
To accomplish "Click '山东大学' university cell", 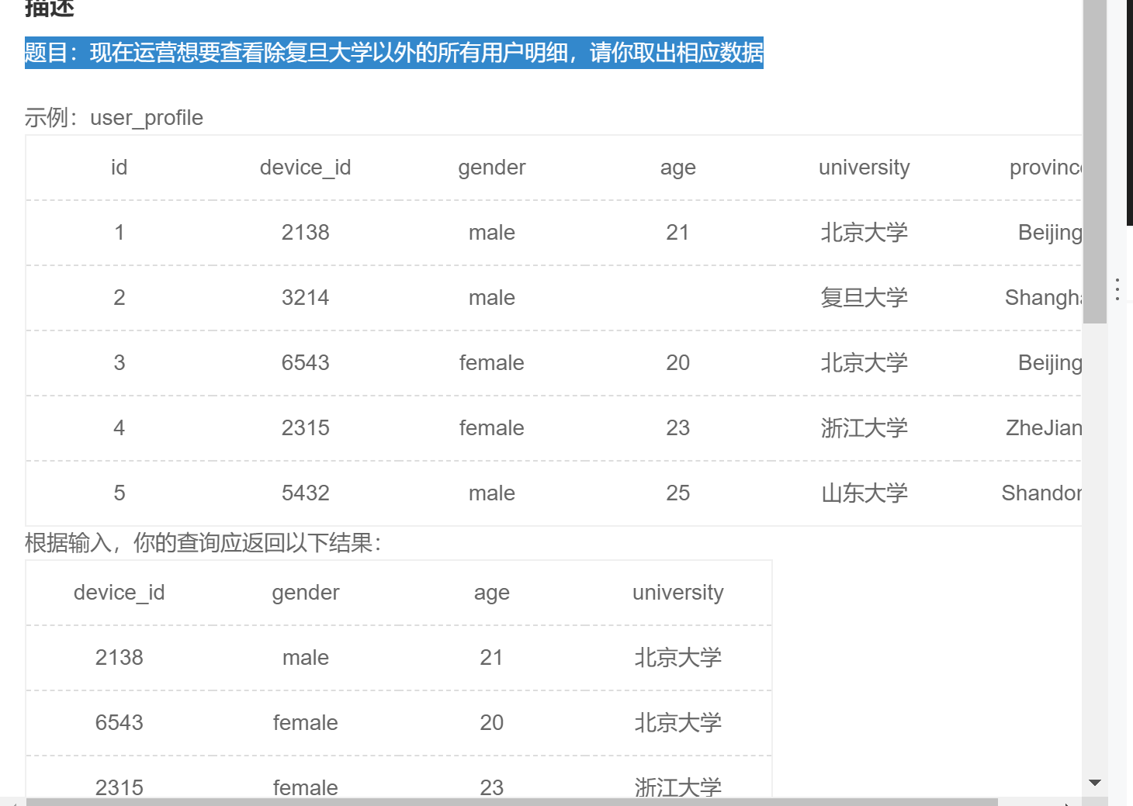I will tap(864, 493).
